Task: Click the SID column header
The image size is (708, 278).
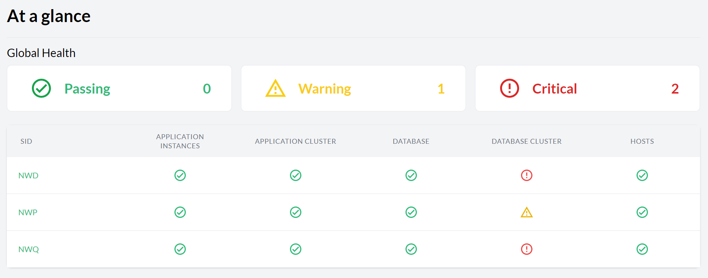Action: point(26,141)
